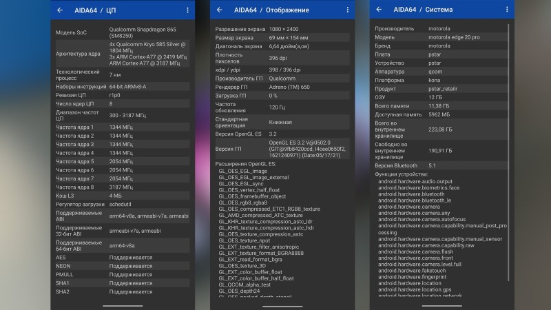Select the Наборы инструкций row
This screenshot has height=310, width=551.
[123, 87]
